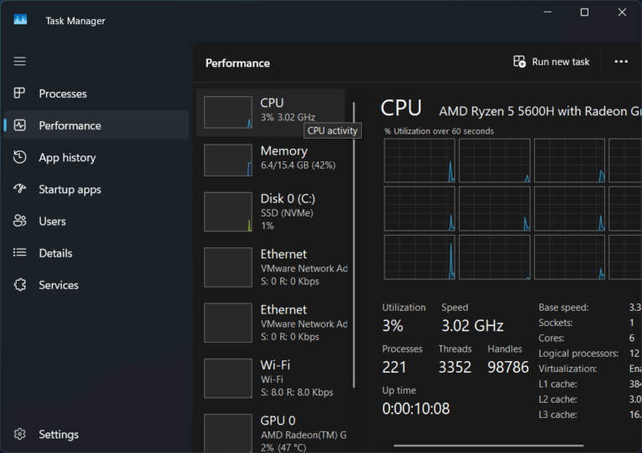Screen dimensions: 642x453
Task: Open the Services page
Action: pos(96,285)
